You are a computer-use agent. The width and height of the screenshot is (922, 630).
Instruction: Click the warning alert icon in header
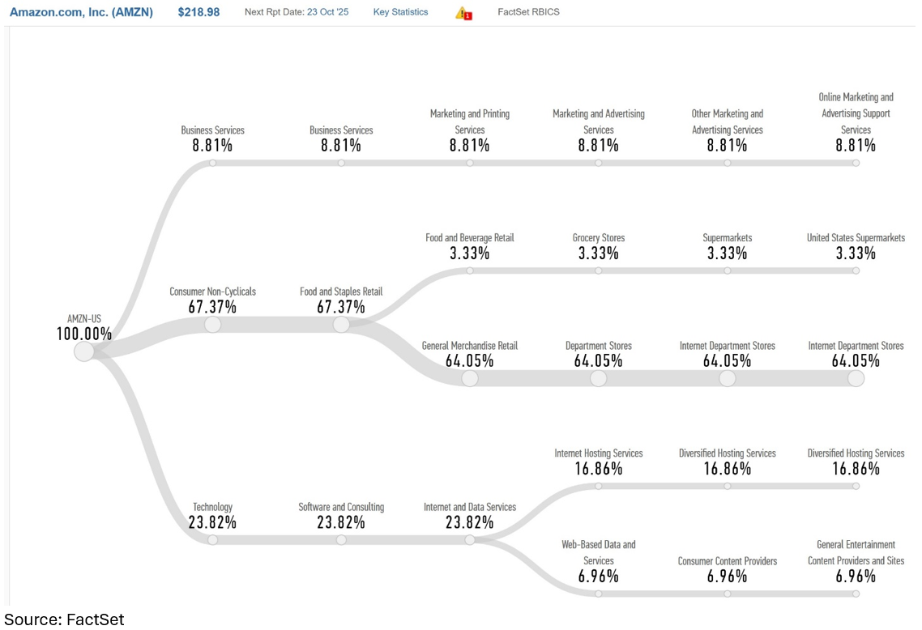[x=463, y=13]
